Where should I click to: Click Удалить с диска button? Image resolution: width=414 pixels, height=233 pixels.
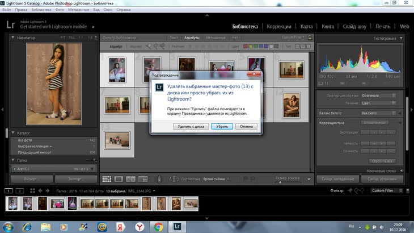click(x=191, y=126)
